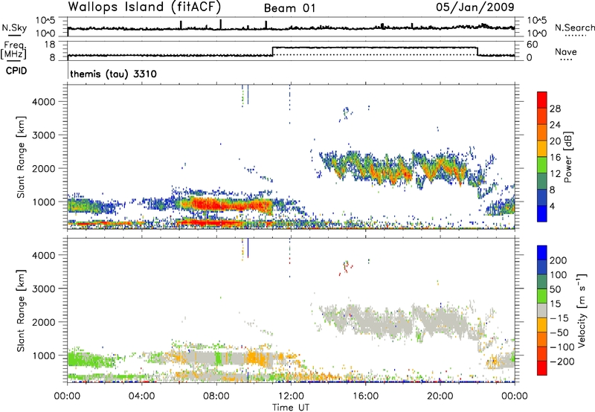Click the red bottom segment of velocity colorbar
595x412 pixels.
click(542, 368)
